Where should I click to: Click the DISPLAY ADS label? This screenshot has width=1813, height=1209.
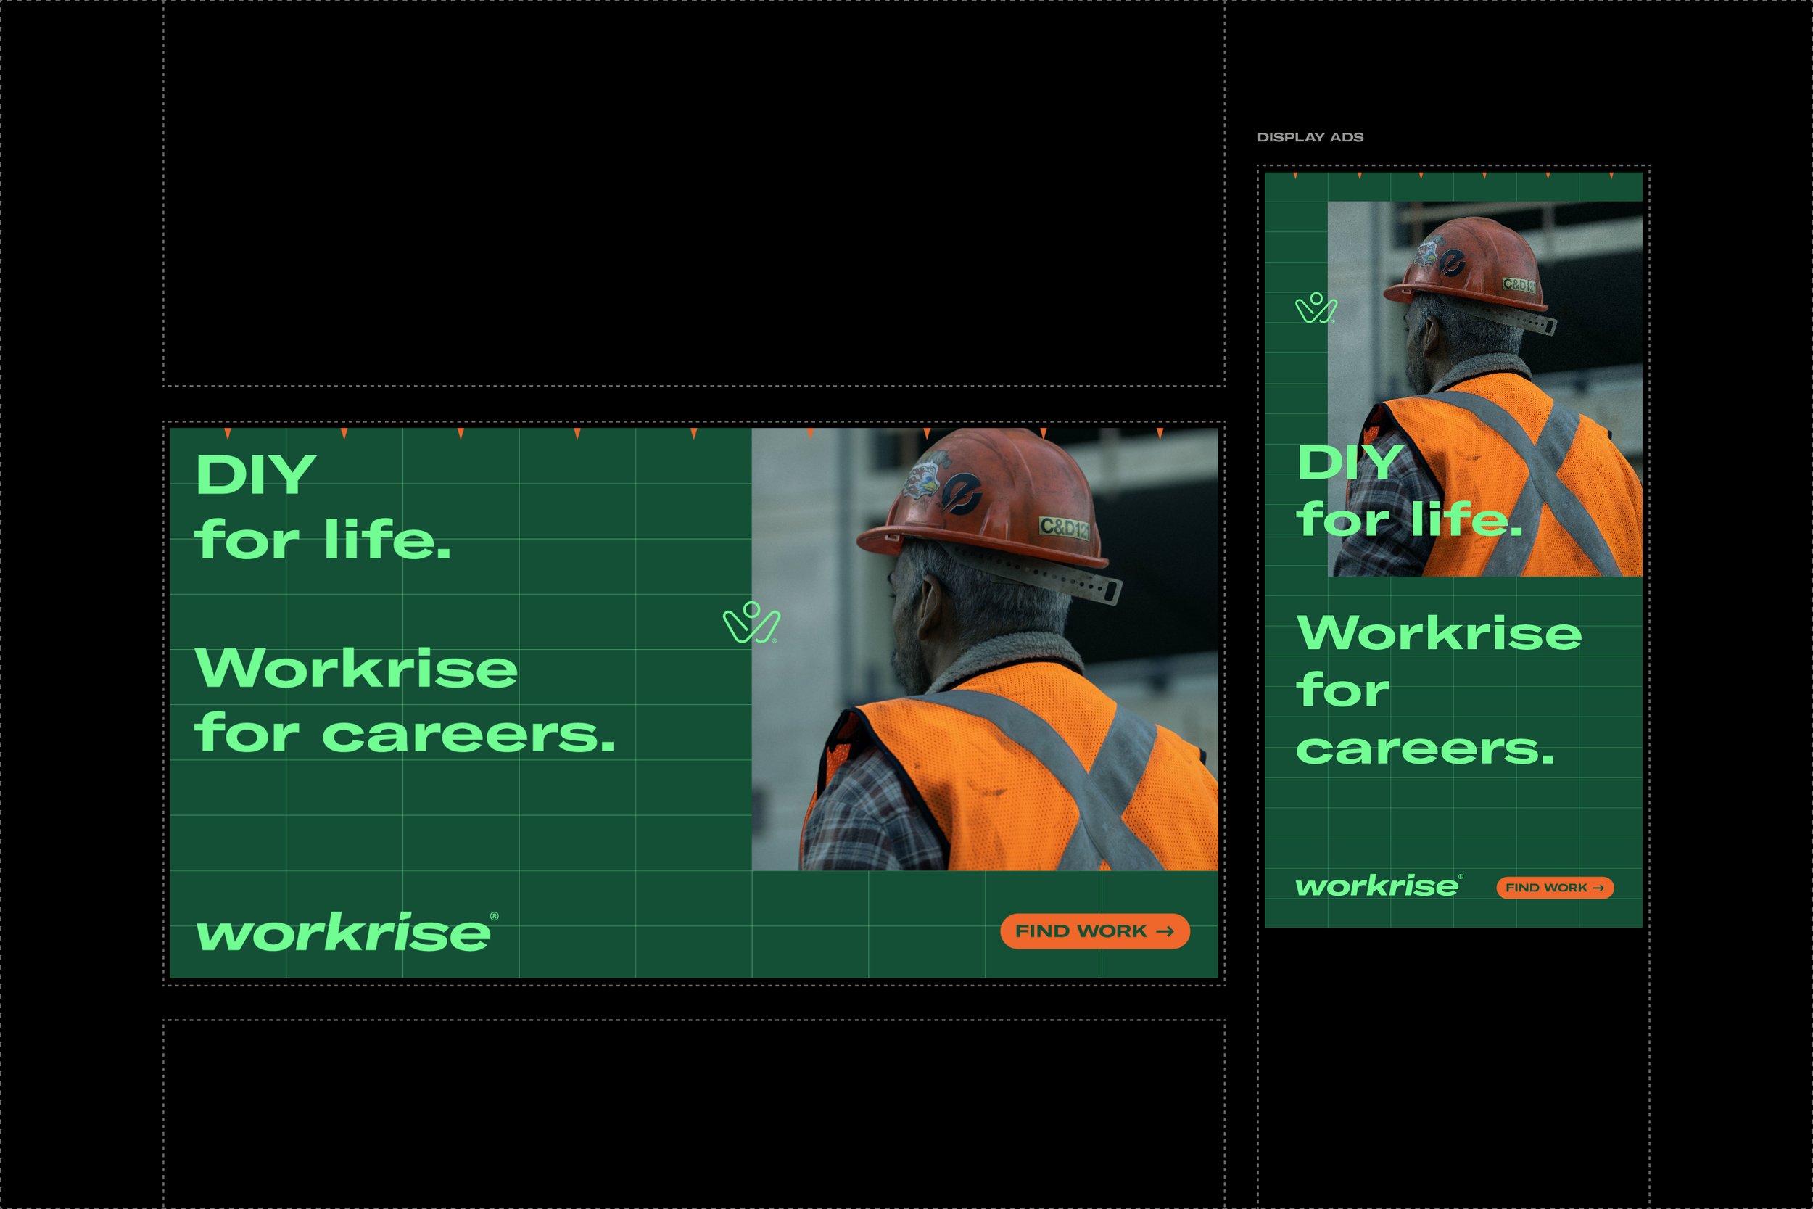pos(1310,137)
